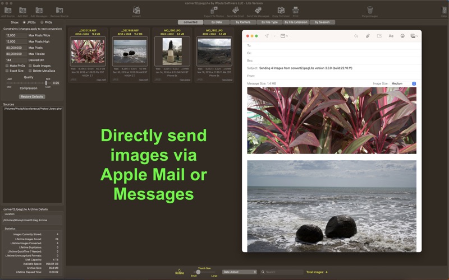Click the Max Pixels High field
Screen dimensions: 449x280
tap(16, 41)
